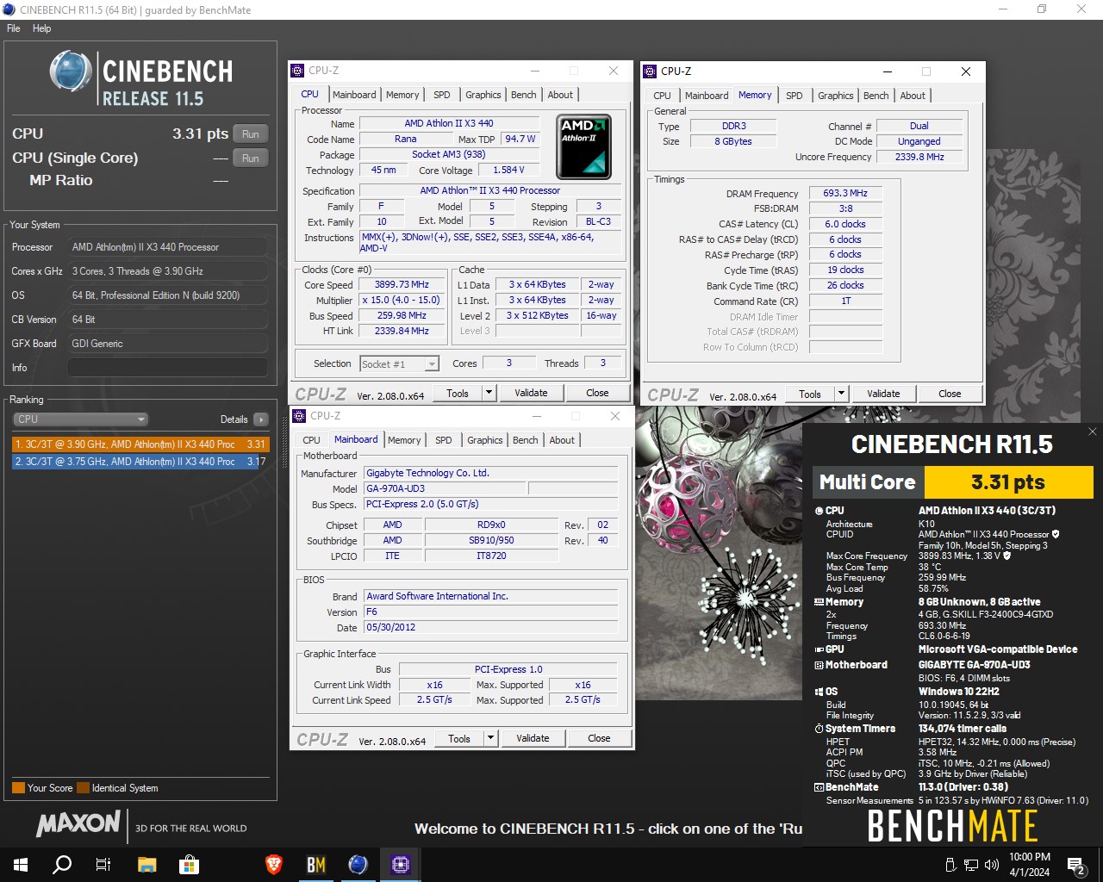Expand Tools dropdown arrow in Mainboard tab window
This screenshot has width=1103, height=882.
click(x=490, y=738)
